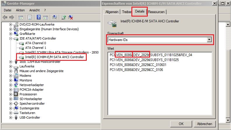Expand the DVD/CD-ROM-Laufwerke node

click(x=11, y=24)
